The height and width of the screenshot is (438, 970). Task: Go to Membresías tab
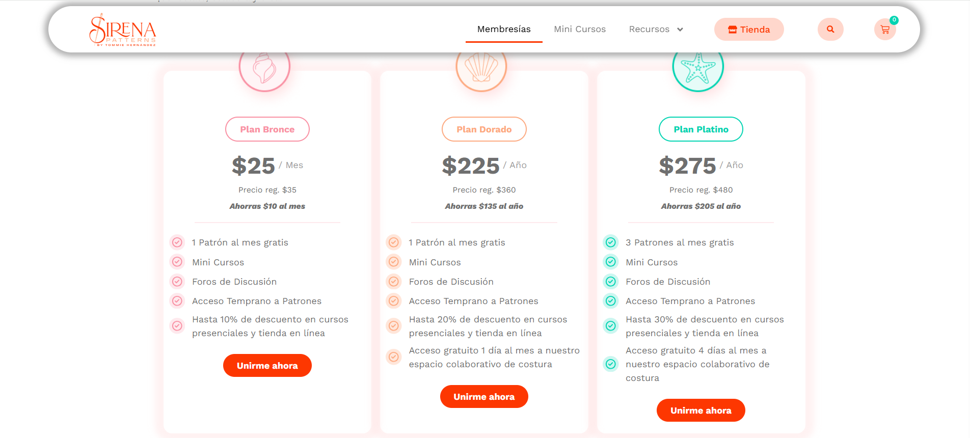[504, 30]
